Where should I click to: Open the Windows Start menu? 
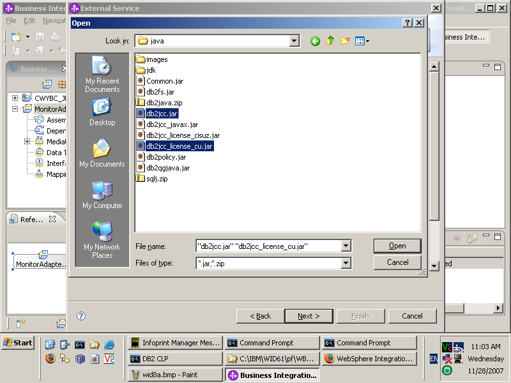coord(18,343)
